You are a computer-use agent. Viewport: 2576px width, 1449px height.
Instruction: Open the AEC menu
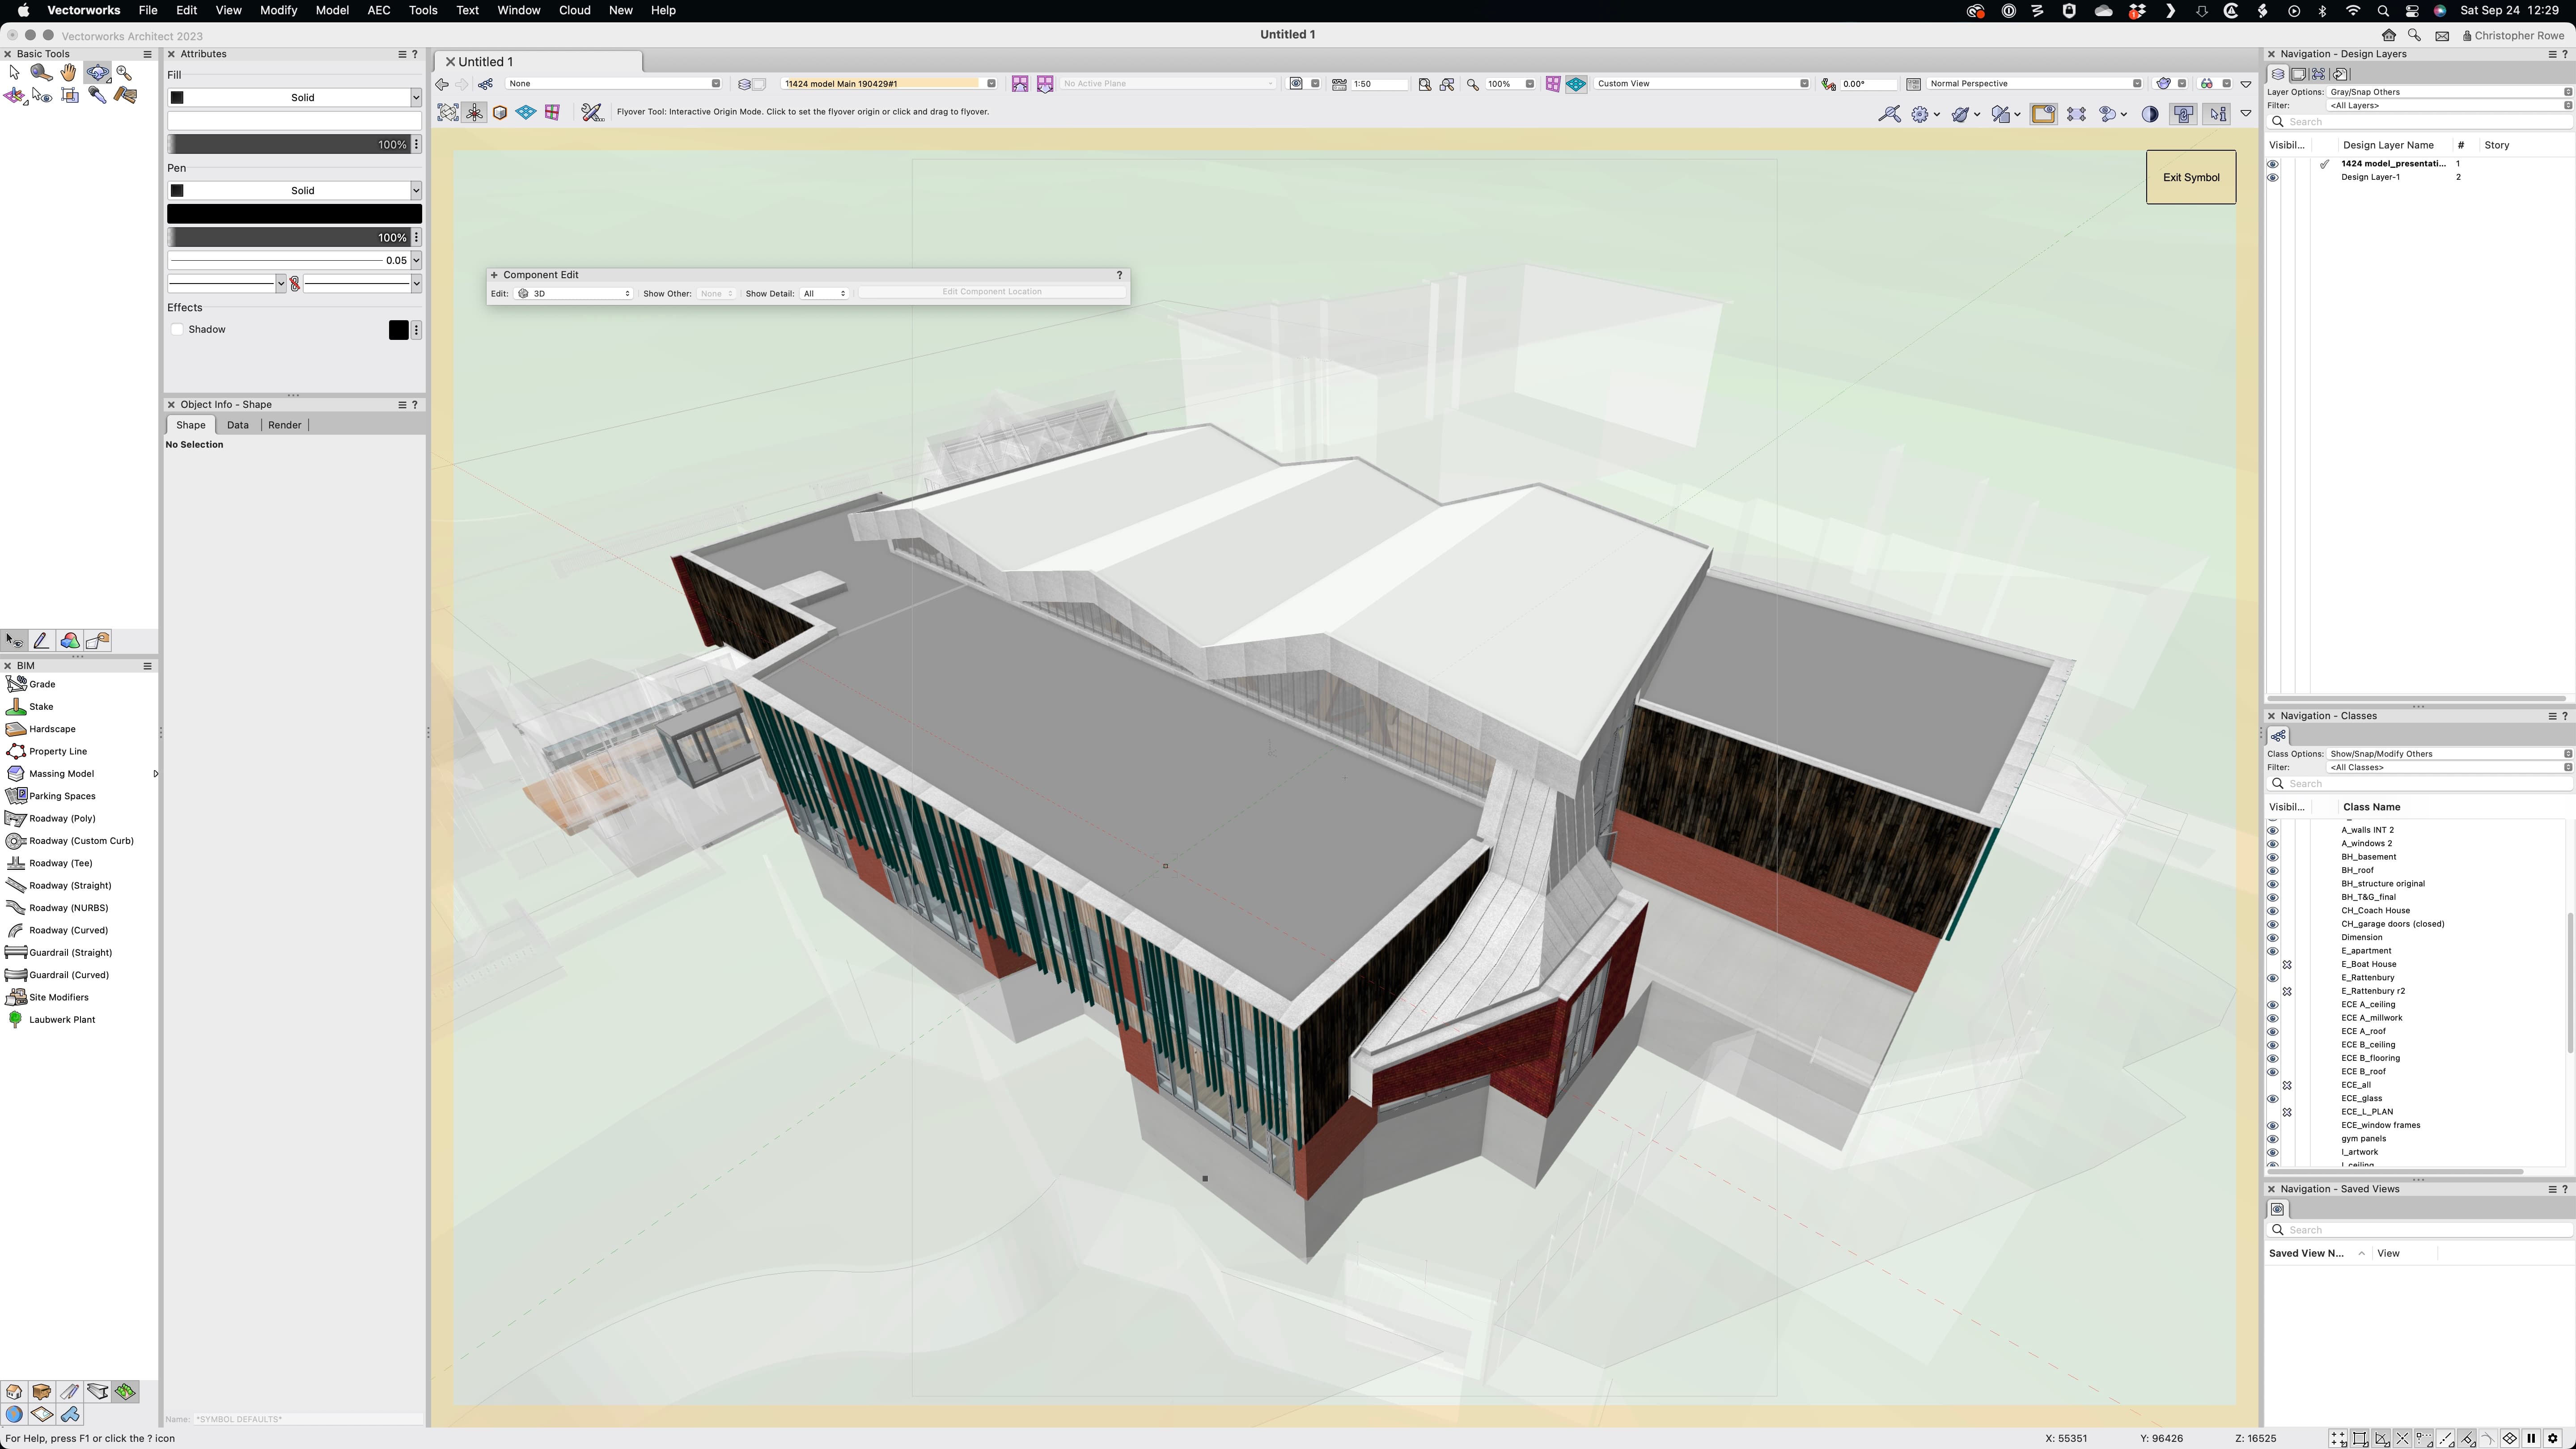point(379,10)
